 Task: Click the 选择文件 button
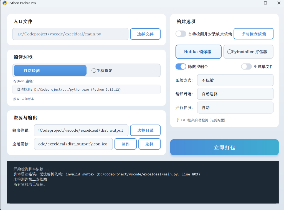point(145,34)
